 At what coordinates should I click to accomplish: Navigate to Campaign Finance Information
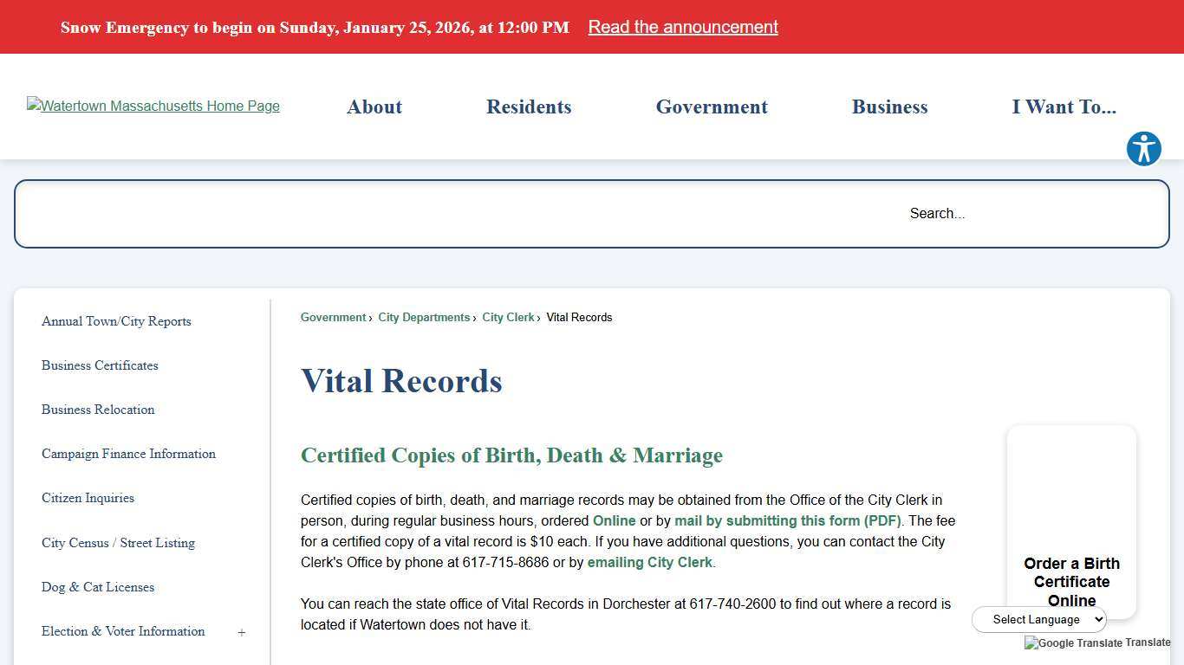(128, 454)
